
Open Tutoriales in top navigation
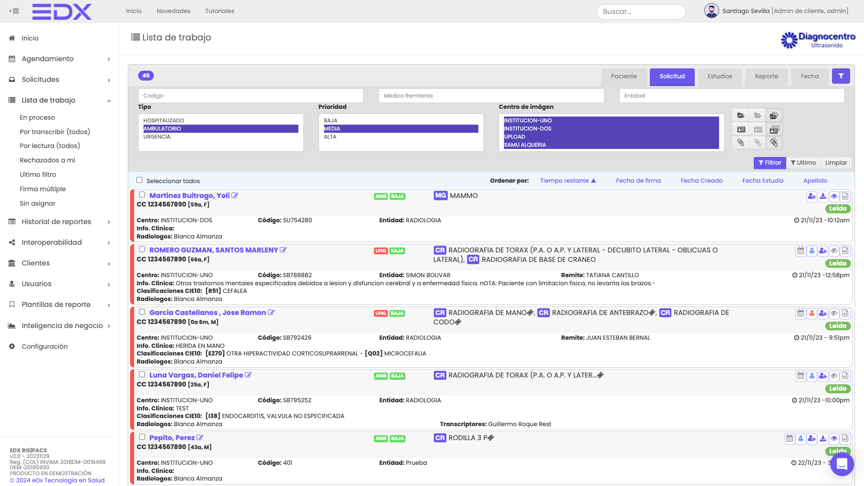click(x=220, y=11)
